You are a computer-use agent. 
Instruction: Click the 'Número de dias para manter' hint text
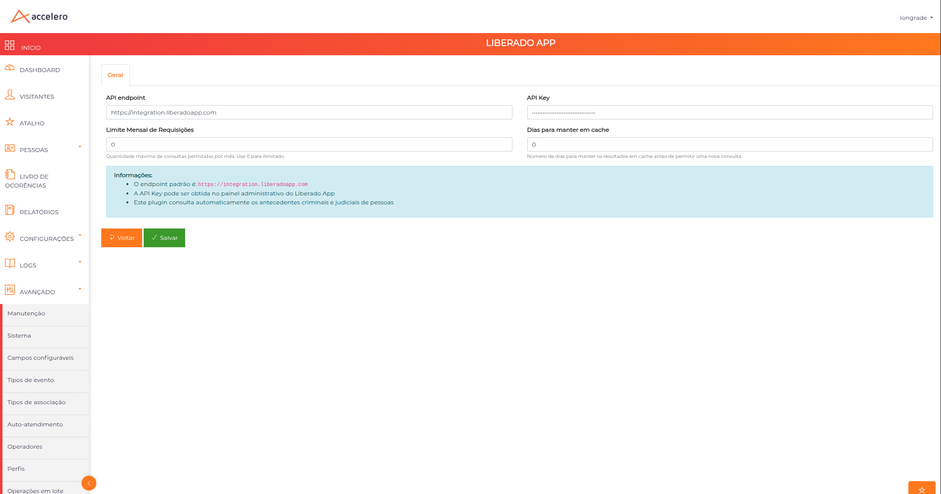pyautogui.click(x=634, y=156)
